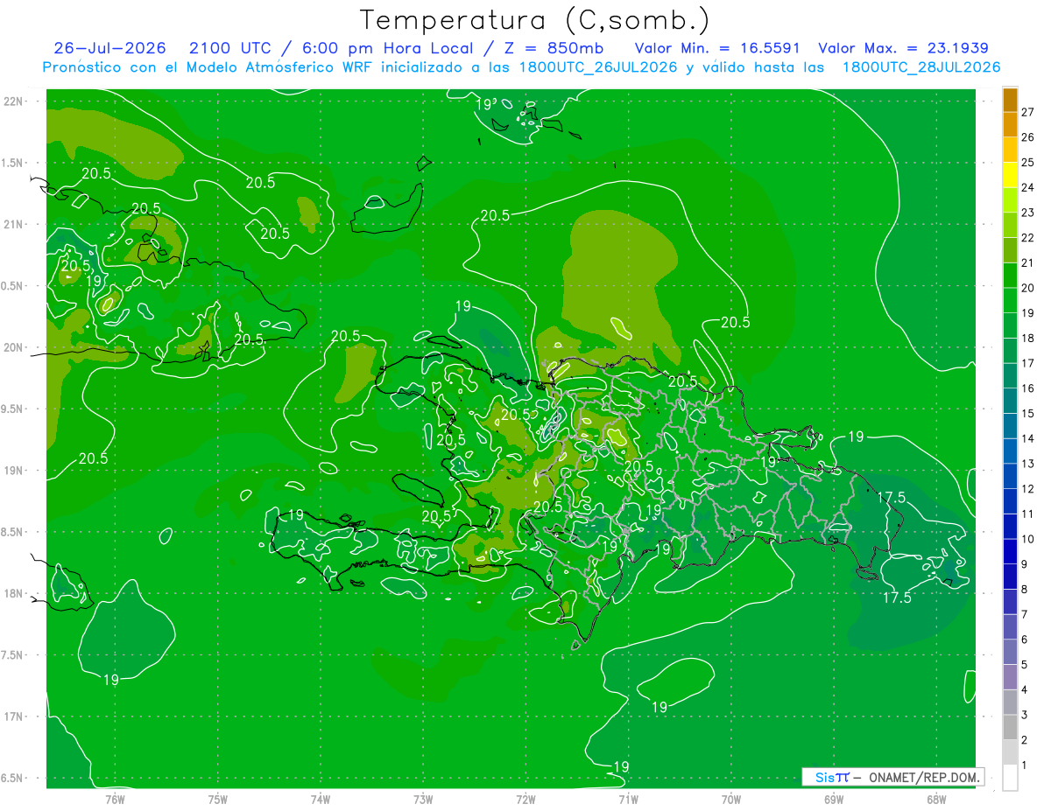The image size is (1051, 811).
Task: Click the "Valor Max. = 23.1939" readout
Action: [x=904, y=48]
